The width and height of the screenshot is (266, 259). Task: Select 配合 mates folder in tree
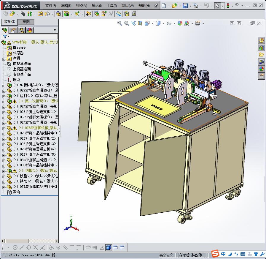(x=16, y=192)
